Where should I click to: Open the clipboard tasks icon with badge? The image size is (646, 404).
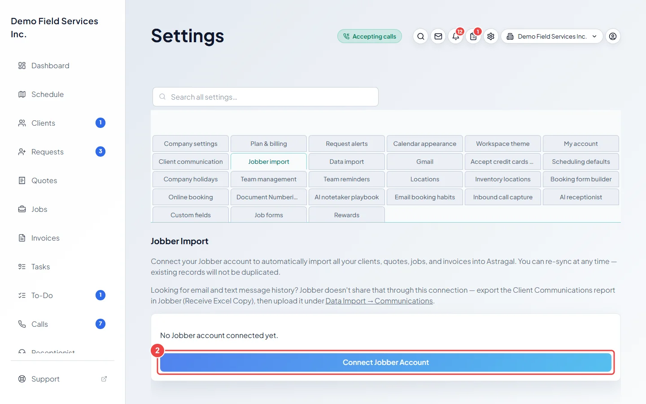click(473, 36)
